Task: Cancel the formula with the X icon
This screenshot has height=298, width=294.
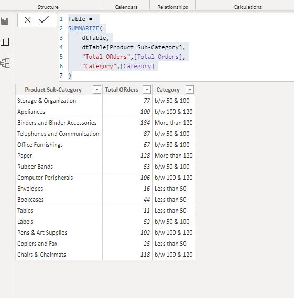Action: (28, 20)
